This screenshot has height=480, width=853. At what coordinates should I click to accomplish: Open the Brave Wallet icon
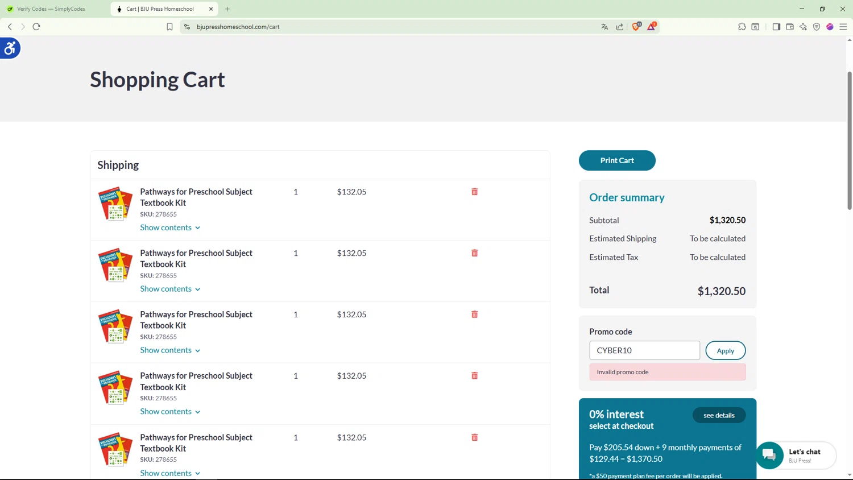coord(790,27)
